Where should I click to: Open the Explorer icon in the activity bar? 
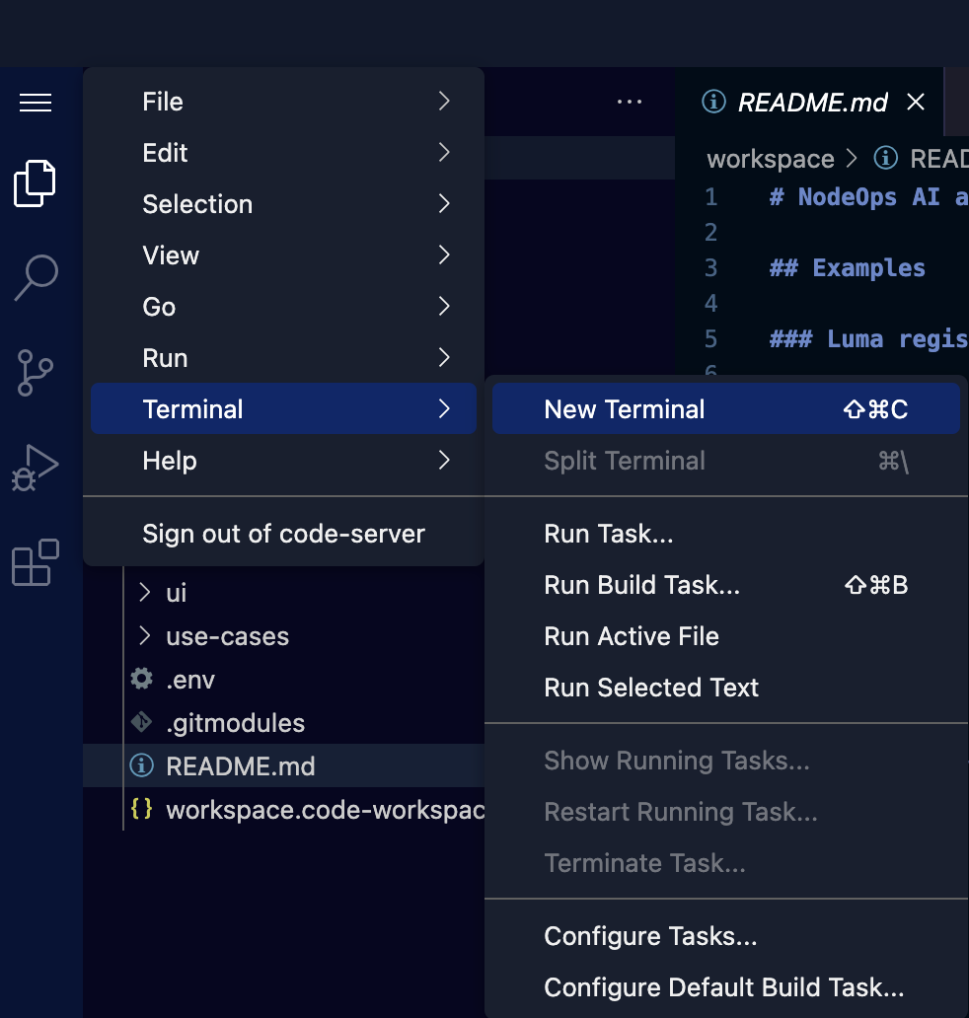(35, 182)
